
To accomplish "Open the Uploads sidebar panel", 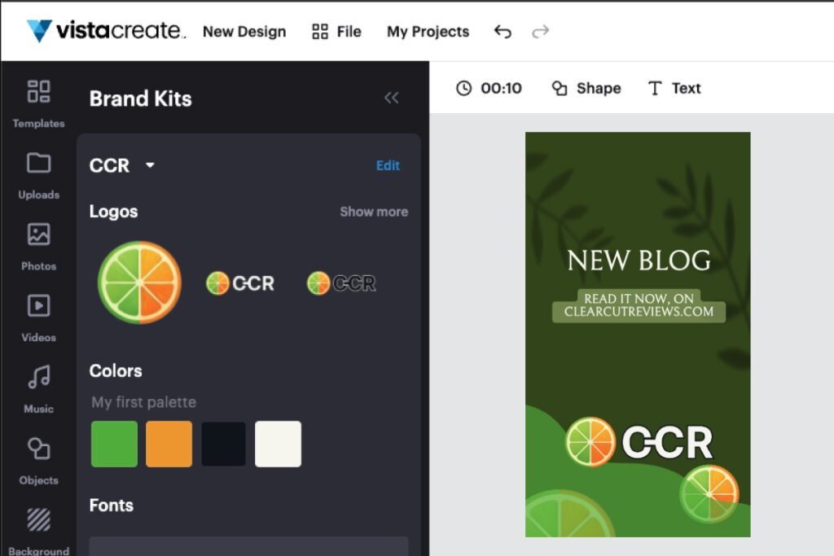I will click(x=39, y=175).
